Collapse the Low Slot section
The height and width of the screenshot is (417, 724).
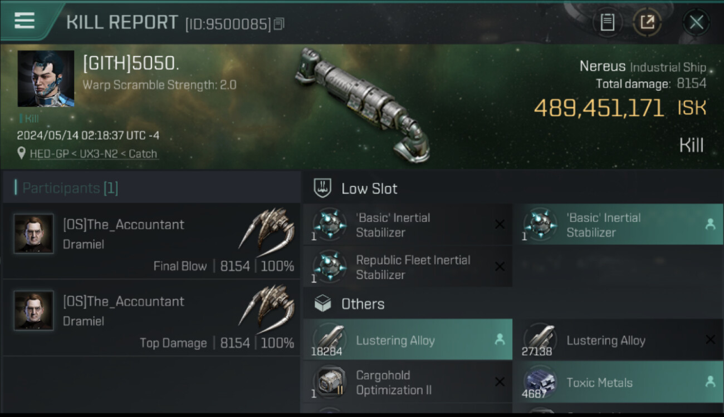369,188
